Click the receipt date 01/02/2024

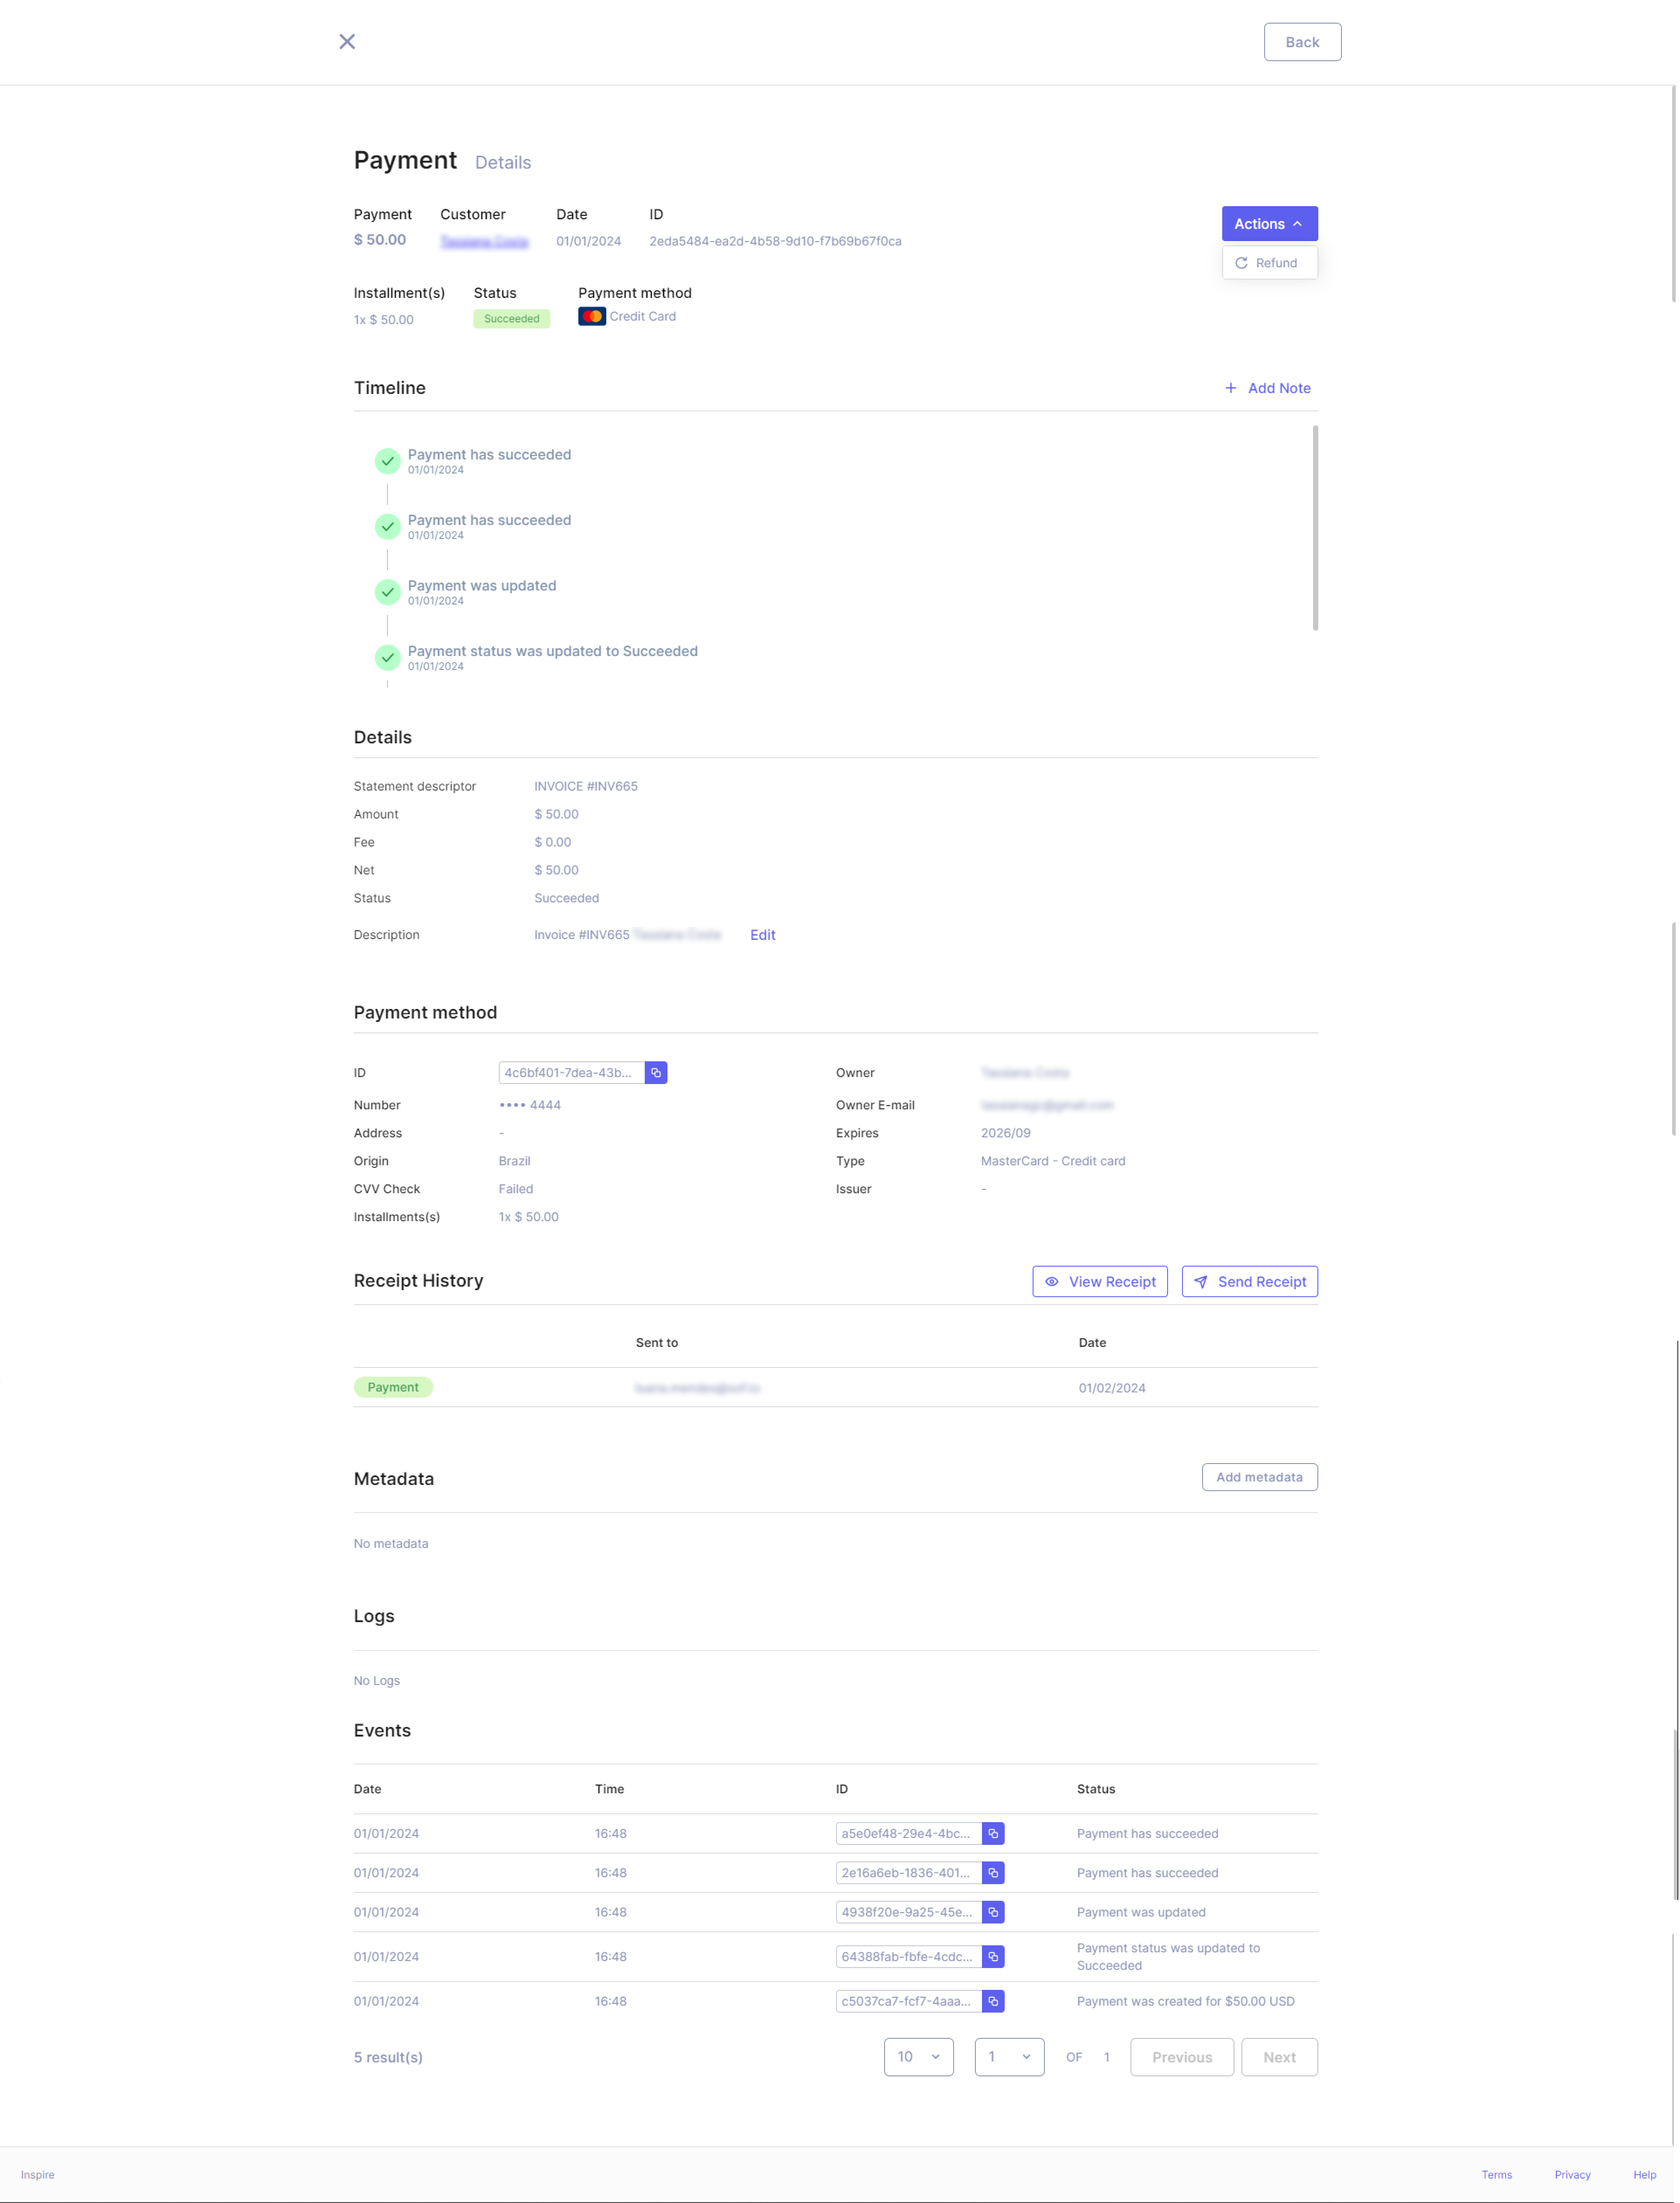1112,1388
